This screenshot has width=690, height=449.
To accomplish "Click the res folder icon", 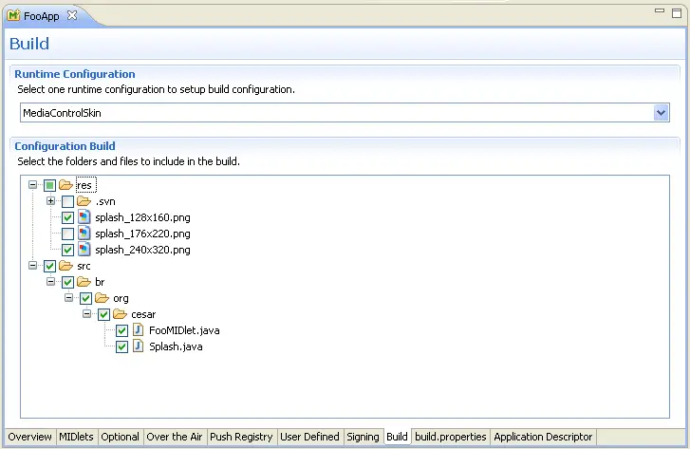I will [65, 185].
